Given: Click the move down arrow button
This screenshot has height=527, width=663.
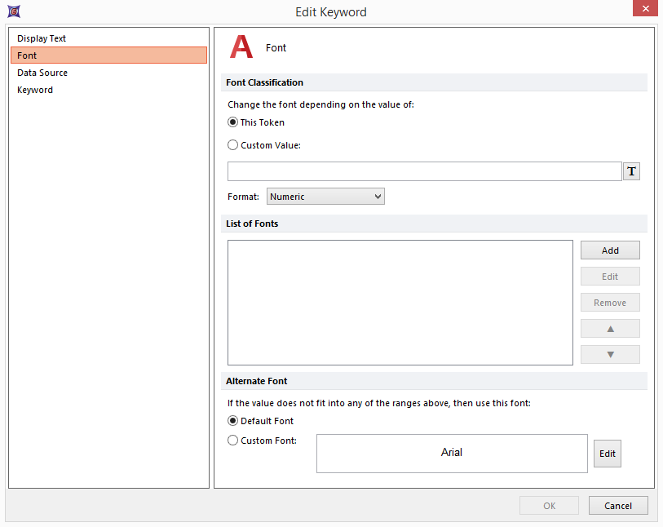Looking at the screenshot, I should coord(610,355).
